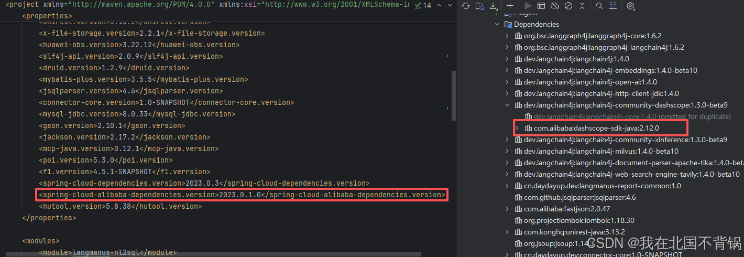Expand com.konghq:unirest-java:3.13.2 dependency
744x257 pixels.
[507, 232]
